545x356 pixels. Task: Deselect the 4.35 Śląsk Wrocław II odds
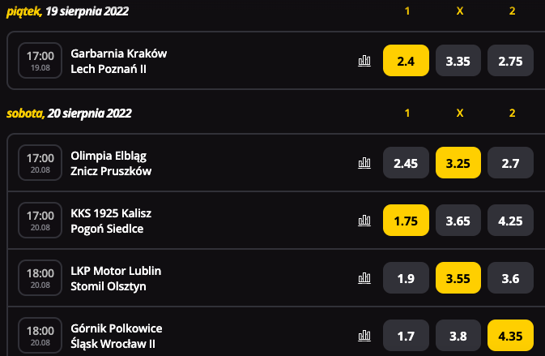511,336
